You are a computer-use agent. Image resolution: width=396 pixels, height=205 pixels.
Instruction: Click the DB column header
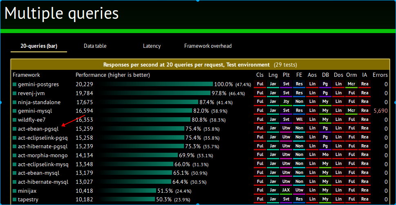coord(325,75)
